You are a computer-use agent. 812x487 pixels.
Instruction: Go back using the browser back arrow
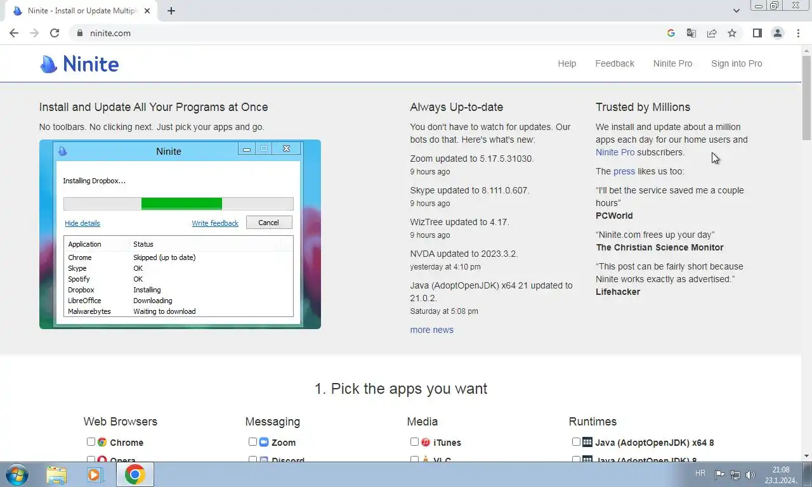14,33
